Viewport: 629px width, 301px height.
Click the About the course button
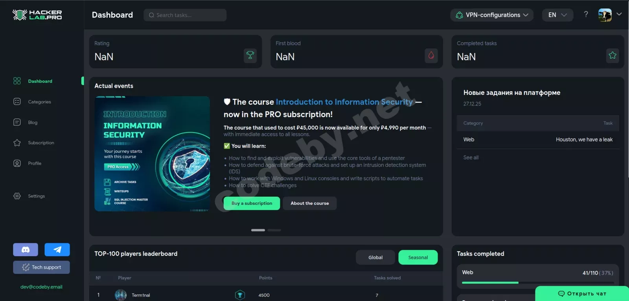coord(310,203)
